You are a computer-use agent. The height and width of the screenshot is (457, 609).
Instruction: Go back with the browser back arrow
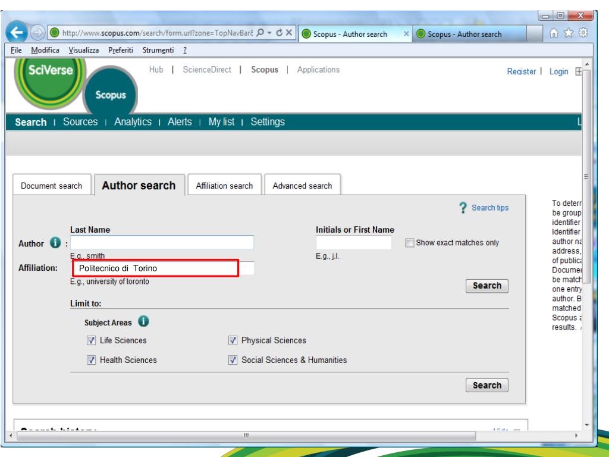[16, 32]
